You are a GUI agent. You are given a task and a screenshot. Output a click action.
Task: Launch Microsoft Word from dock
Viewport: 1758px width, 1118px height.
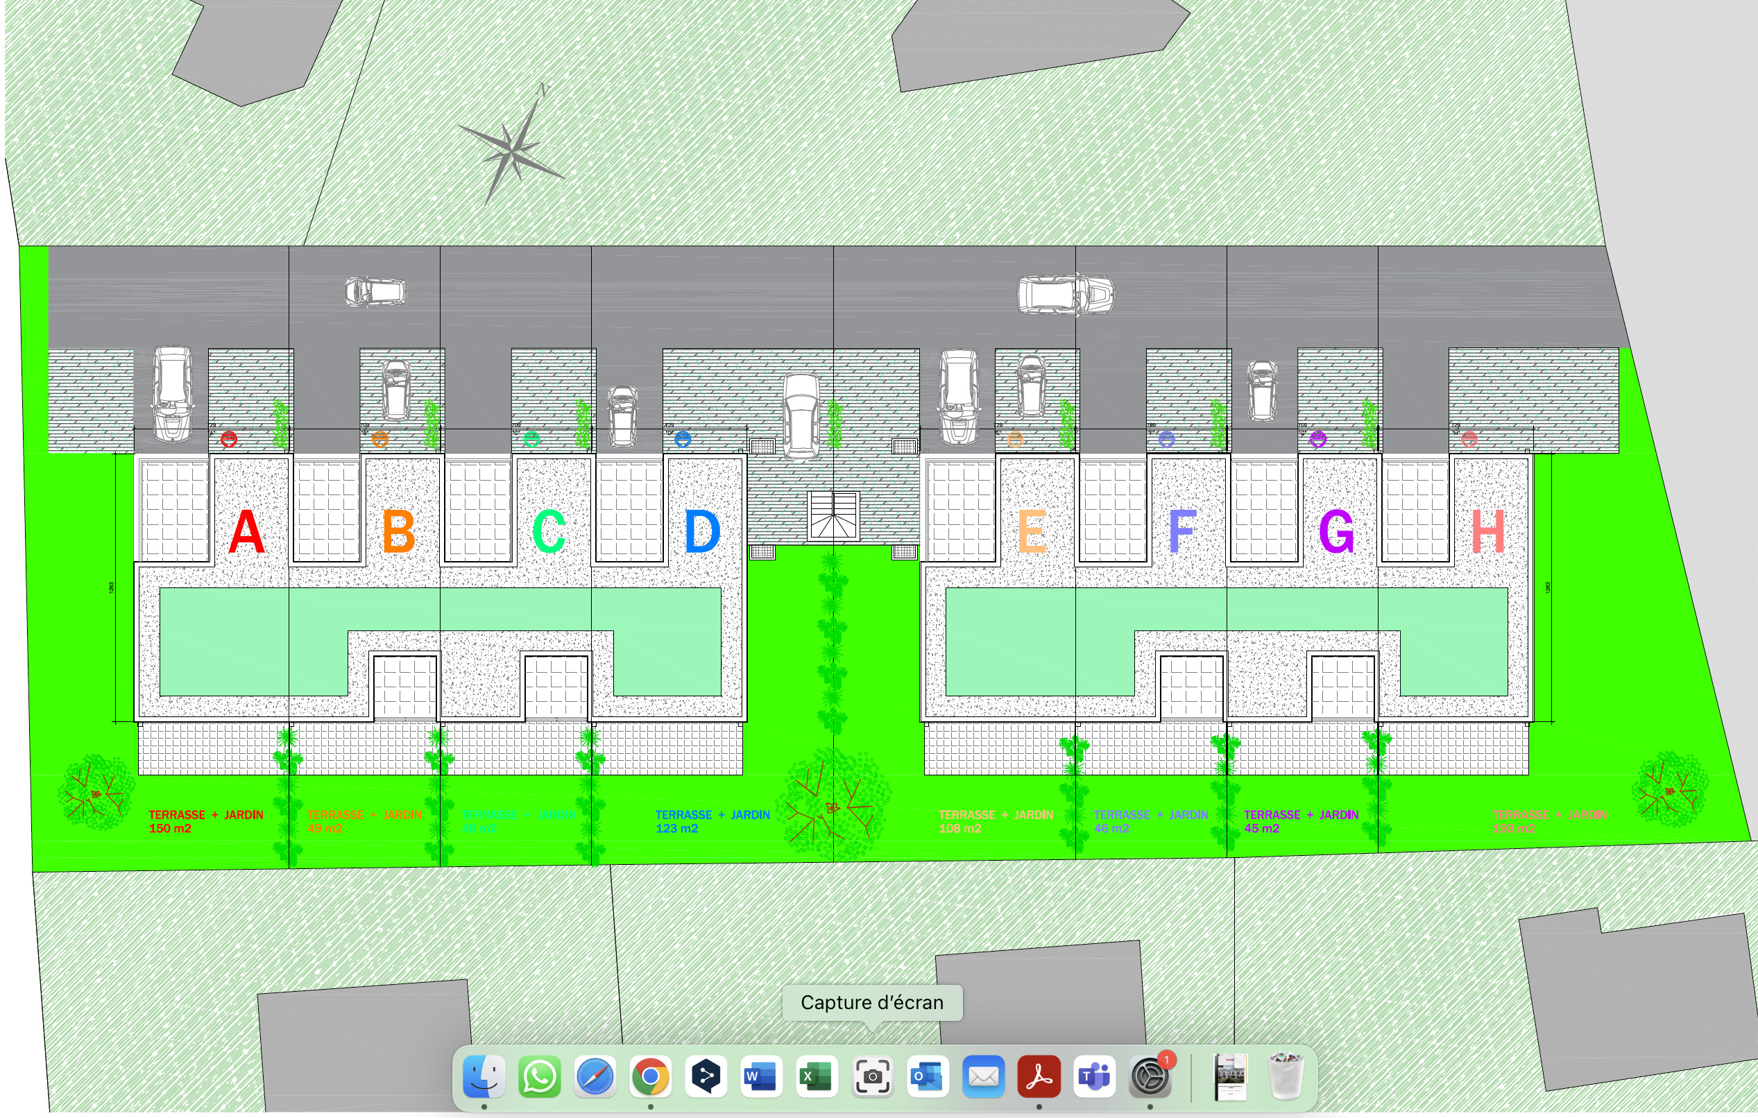pyautogui.click(x=762, y=1076)
